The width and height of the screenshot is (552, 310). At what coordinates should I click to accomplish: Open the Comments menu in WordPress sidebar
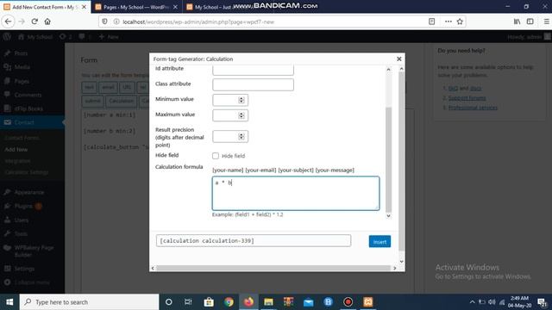28,95
